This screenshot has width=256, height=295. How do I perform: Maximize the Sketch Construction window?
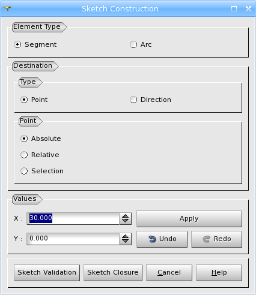coord(234,8)
